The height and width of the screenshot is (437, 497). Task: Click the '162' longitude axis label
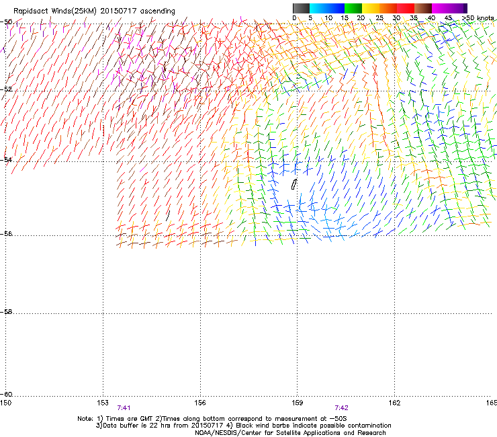click(x=395, y=403)
